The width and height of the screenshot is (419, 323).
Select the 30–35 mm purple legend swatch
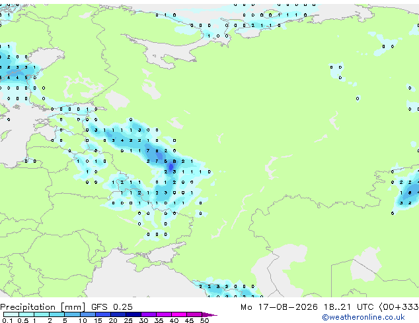(x=149, y=314)
